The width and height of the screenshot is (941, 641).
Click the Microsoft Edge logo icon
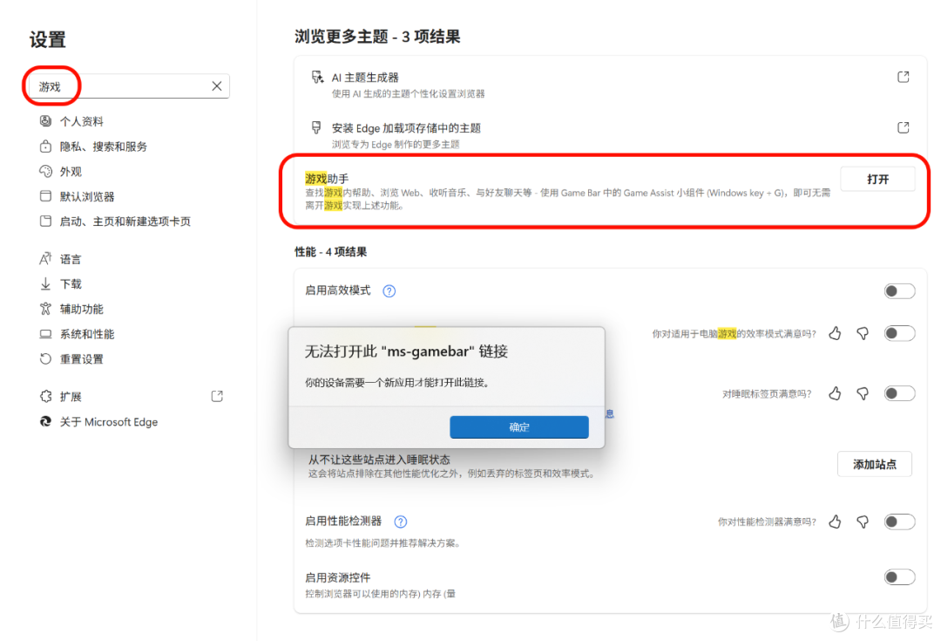click(45, 422)
